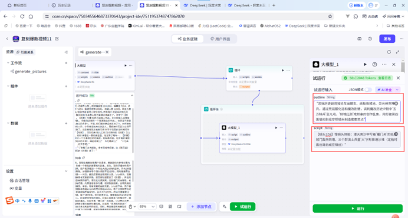408x218 pixels.
Task: Clear the outline input field
Action: point(396,103)
